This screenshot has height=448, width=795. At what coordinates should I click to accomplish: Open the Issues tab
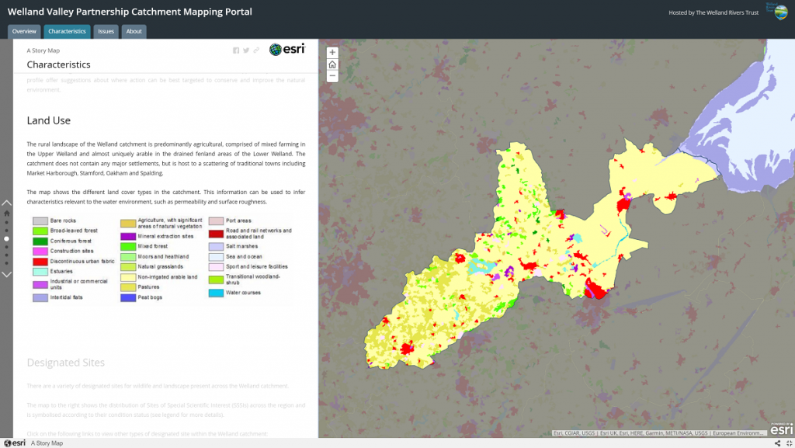coord(106,32)
